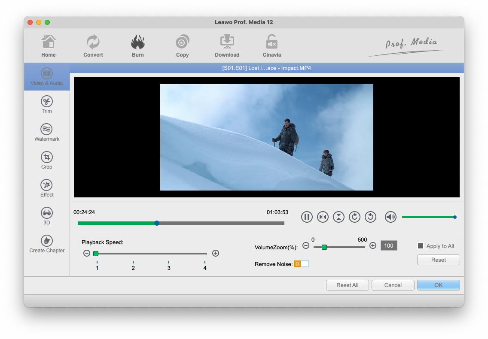
Task: Close the Leawo window with red button
Action: click(30, 22)
